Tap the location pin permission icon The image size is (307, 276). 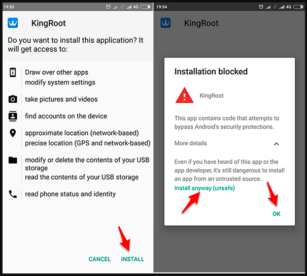[x=13, y=133]
